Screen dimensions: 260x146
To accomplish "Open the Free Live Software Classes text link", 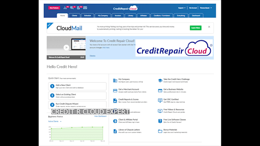I will coord(175,120).
